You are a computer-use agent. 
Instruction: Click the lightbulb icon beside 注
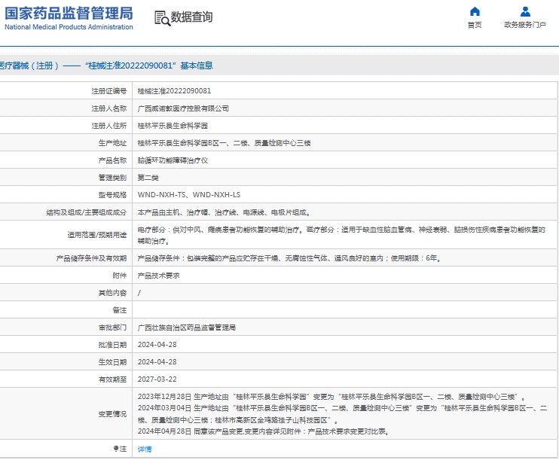pos(115,449)
